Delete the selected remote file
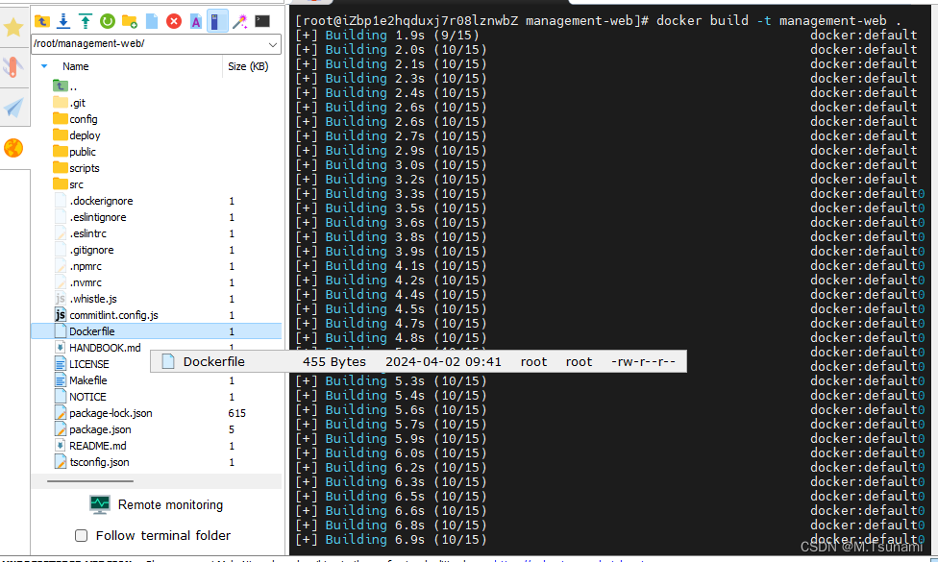 point(173,20)
